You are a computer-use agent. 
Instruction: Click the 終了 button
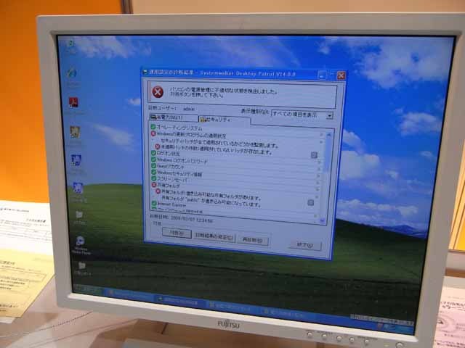305,245
